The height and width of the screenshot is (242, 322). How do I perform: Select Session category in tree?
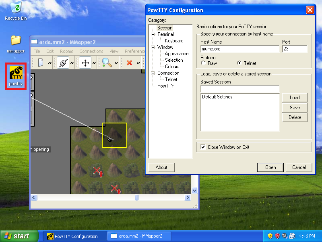coord(165,28)
